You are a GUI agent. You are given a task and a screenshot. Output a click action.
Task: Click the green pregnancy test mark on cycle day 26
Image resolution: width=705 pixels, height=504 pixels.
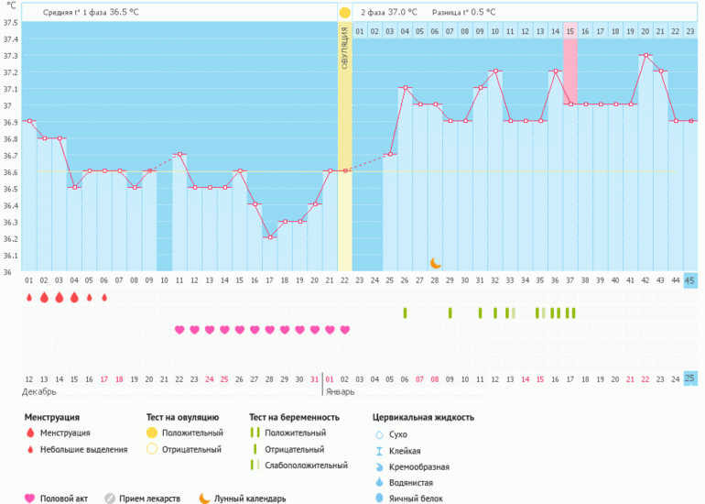[405, 312]
